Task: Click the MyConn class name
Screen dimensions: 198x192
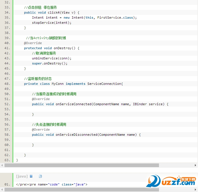Action: [57, 84]
